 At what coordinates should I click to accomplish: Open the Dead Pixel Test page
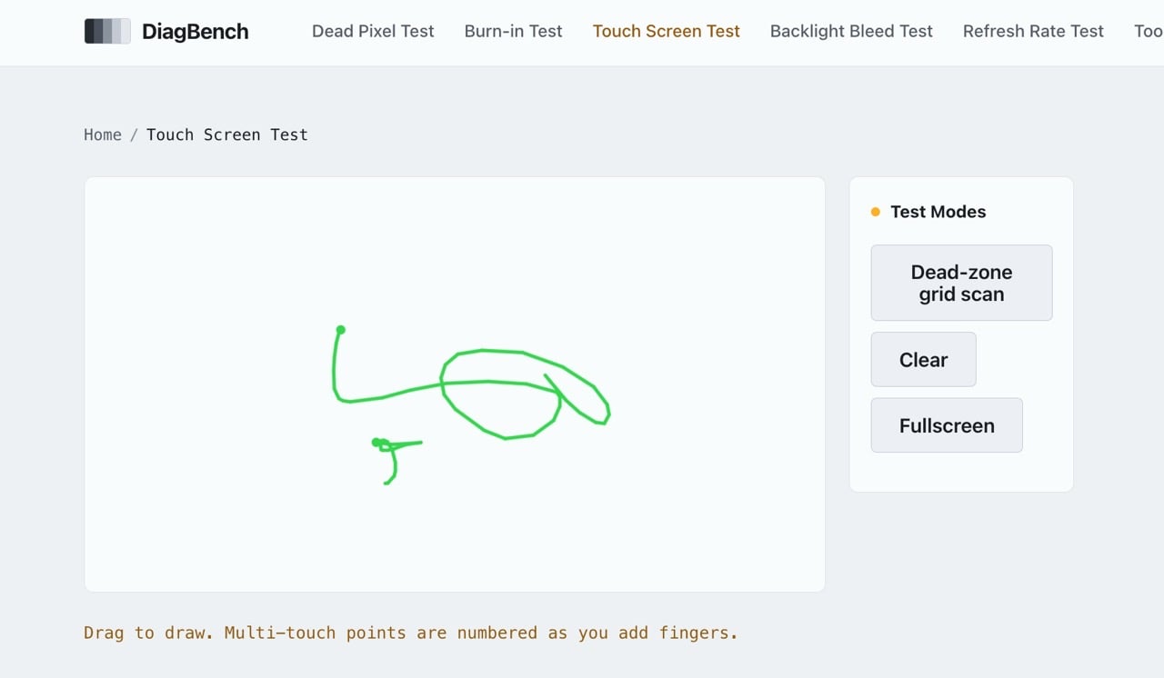coord(373,31)
